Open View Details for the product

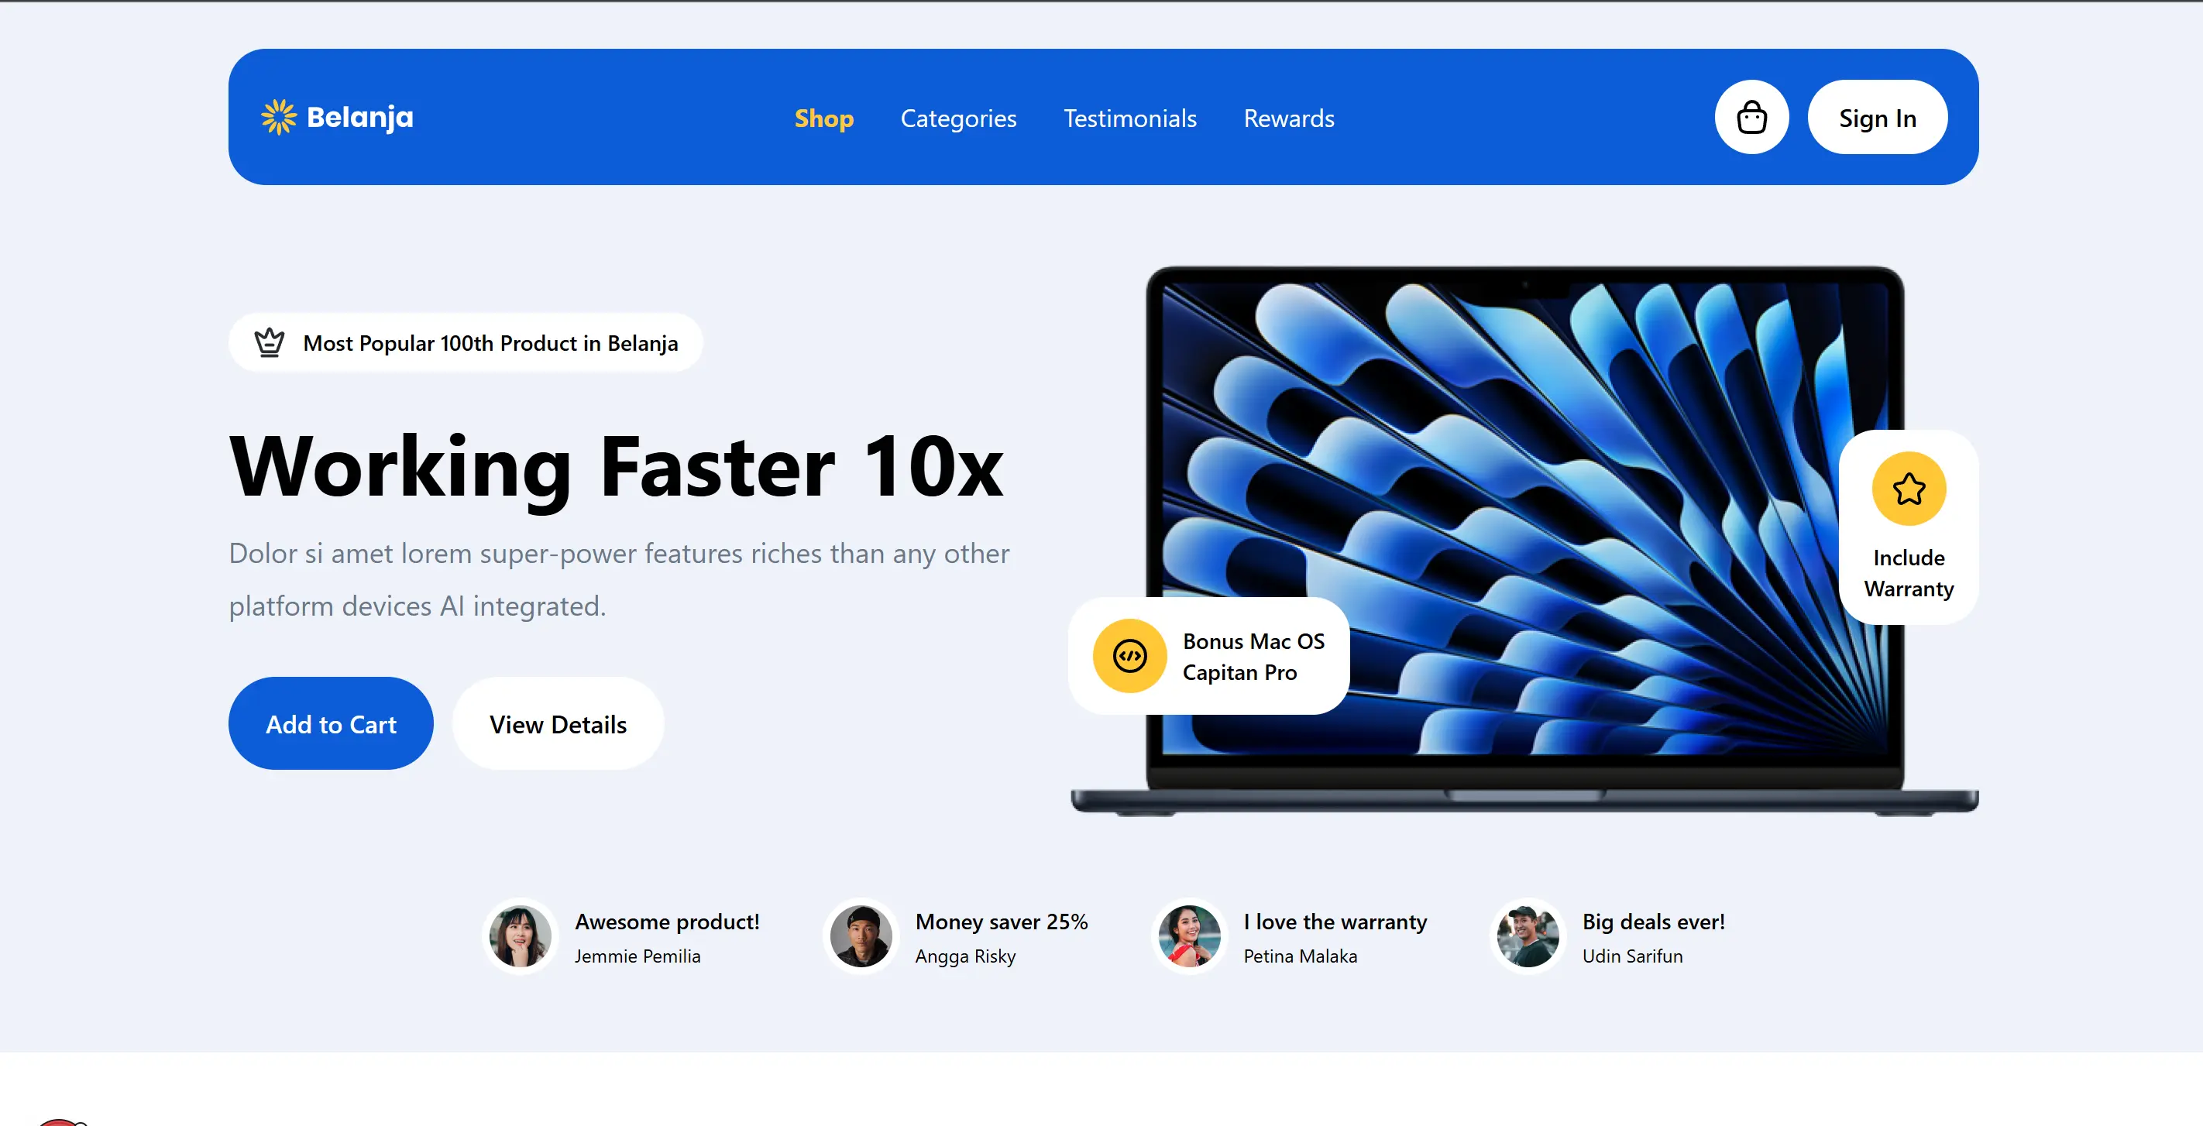click(558, 723)
